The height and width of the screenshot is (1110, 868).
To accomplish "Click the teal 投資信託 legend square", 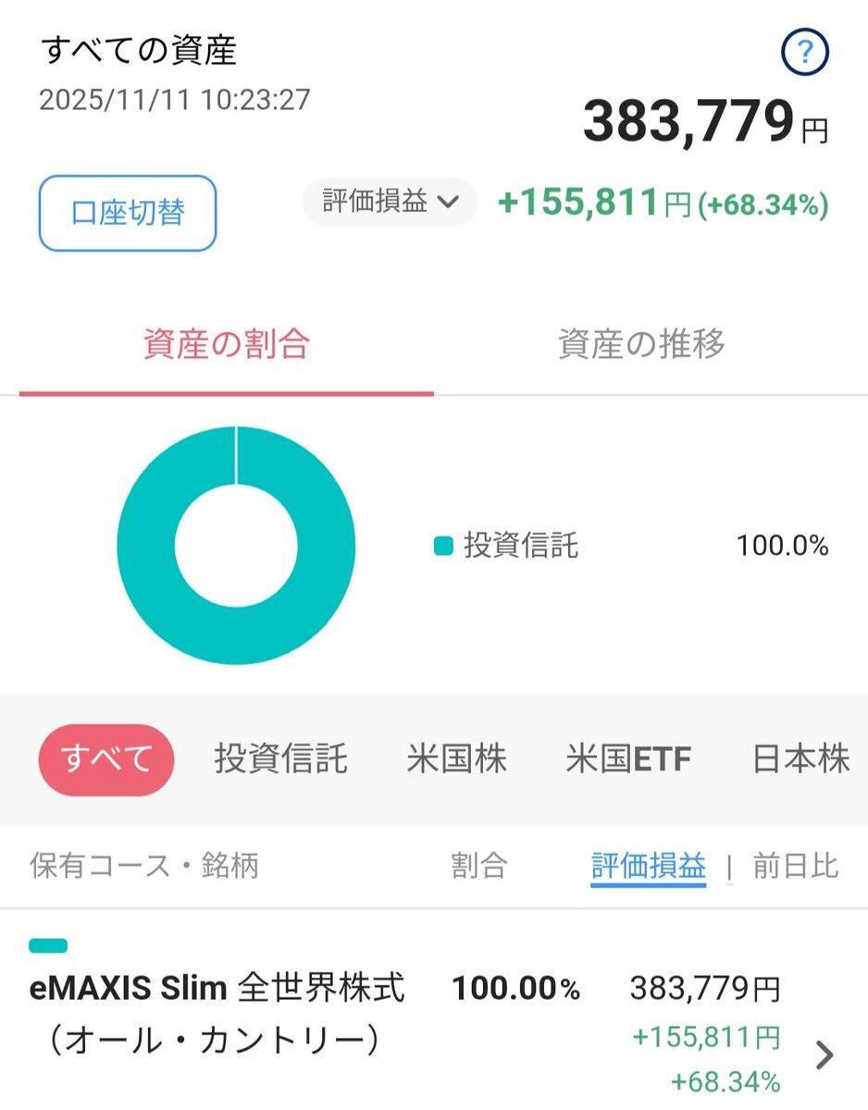I will coord(443,546).
